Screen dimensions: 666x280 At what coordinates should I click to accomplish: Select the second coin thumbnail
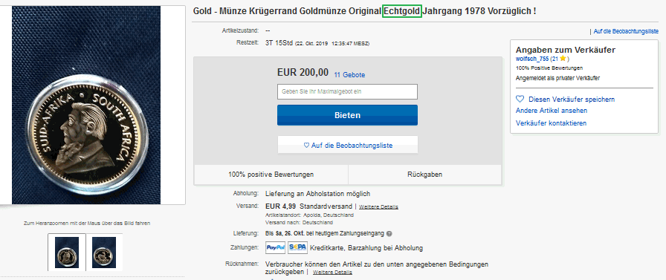click(104, 253)
